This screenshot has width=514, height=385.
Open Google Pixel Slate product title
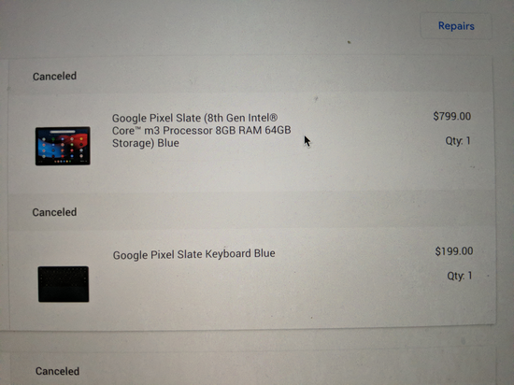click(201, 131)
